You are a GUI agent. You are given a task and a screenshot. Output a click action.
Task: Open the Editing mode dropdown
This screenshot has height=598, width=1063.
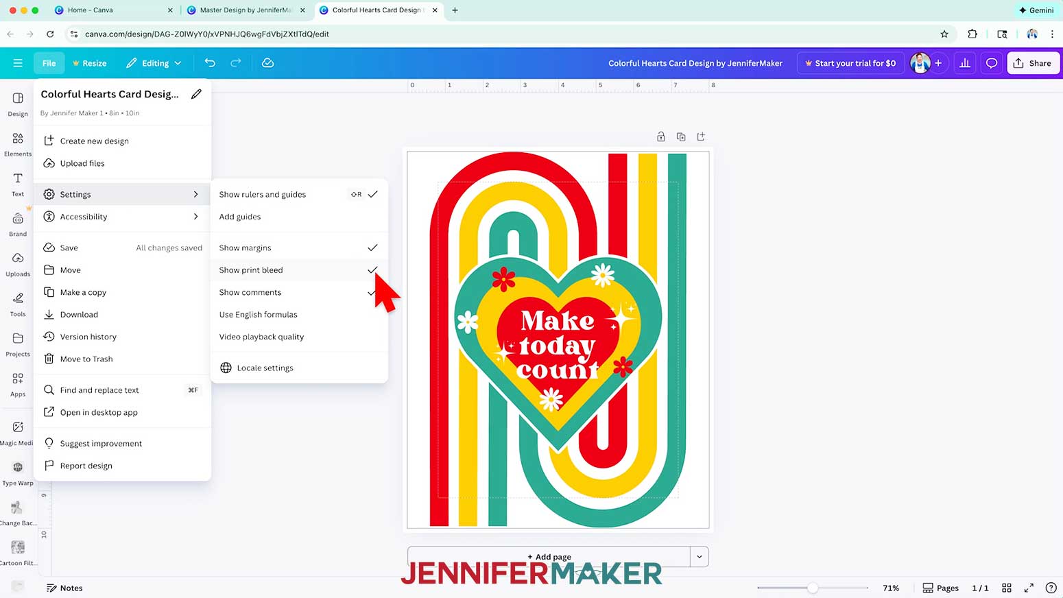pyautogui.click(x=154, y=63)
